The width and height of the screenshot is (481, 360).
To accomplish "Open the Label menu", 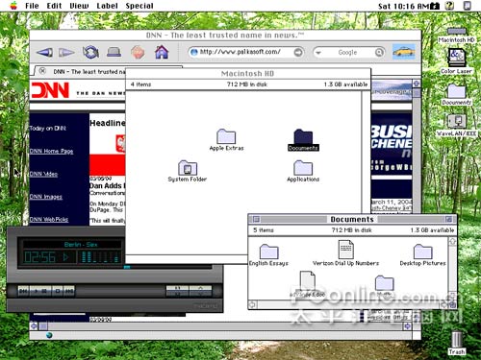I will pos(107,6).
